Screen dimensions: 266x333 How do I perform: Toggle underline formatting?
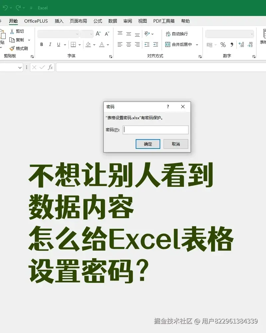pos(59,44)
